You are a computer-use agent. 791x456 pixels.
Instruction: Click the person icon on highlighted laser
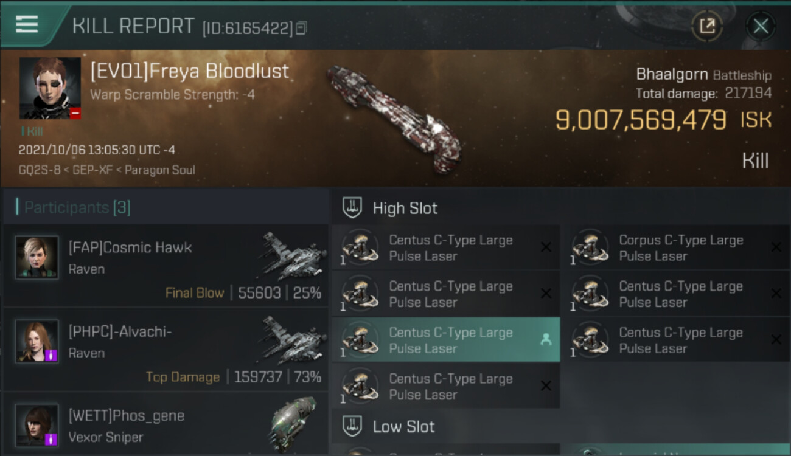pos(546,340)
